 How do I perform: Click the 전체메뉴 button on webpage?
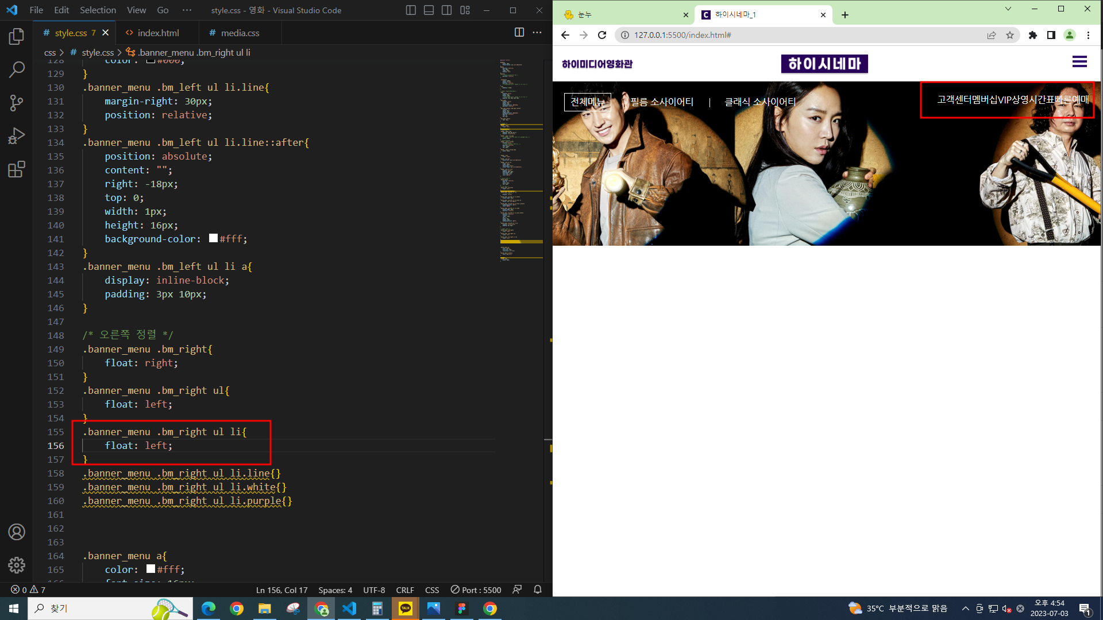(587, 102)
